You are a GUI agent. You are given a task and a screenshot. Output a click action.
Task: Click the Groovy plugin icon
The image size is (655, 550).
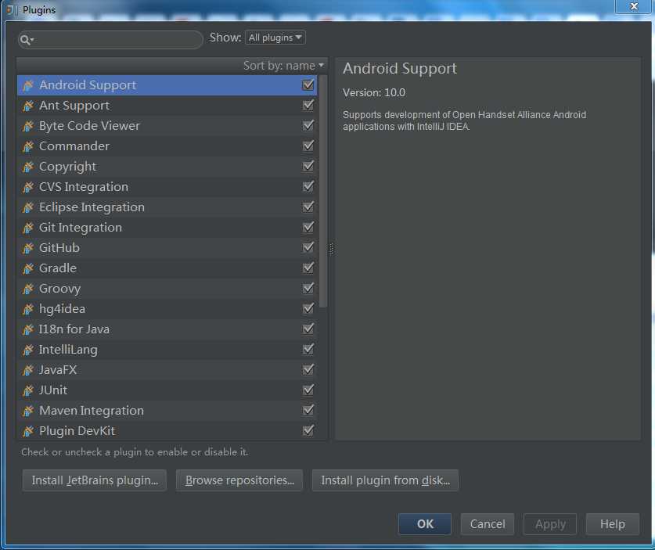(x=28, y=289)
